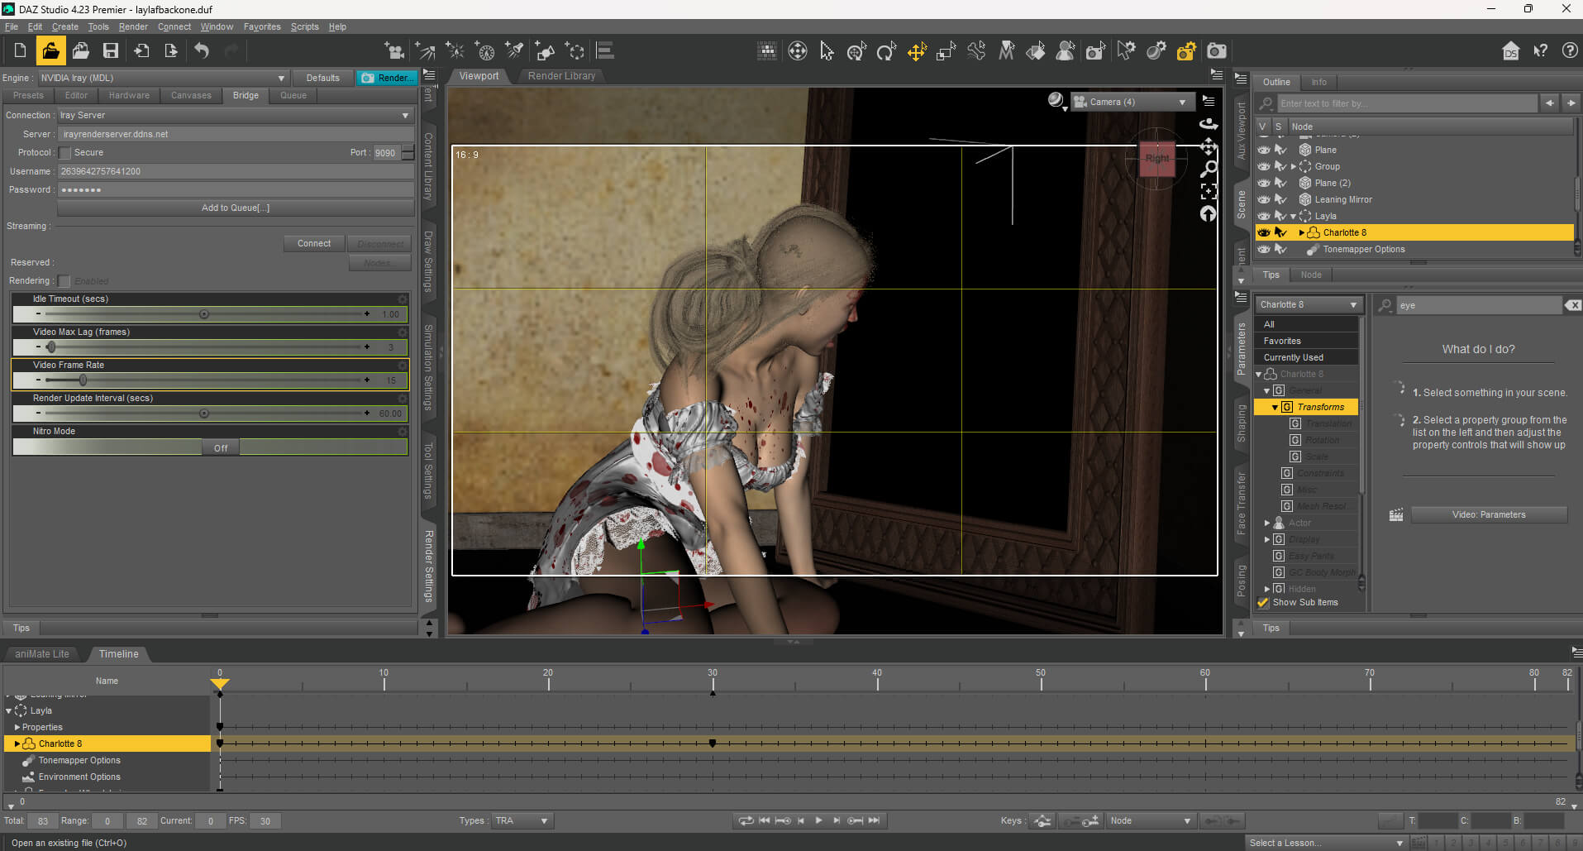Open the Charlotte 8 parameters dropdown
The width and height of the screenshot is (1583, 851).
(x=1308, y=304)
